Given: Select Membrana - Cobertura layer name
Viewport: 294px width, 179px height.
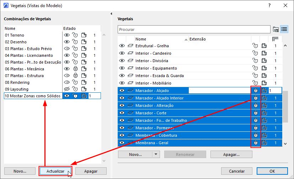Looking at the screenshot, I should click(156, 135).
